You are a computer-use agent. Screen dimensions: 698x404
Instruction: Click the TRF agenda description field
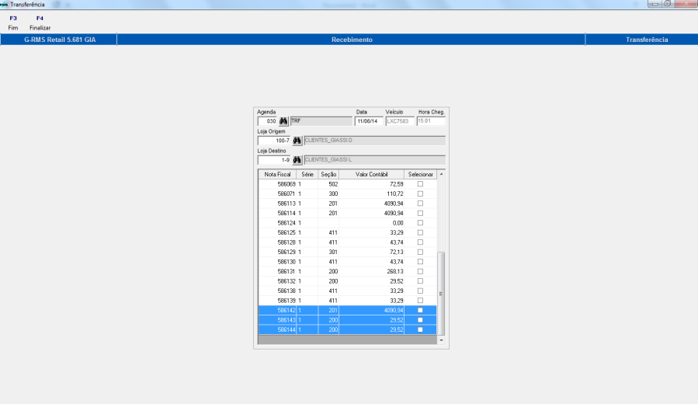click(321, 121)
